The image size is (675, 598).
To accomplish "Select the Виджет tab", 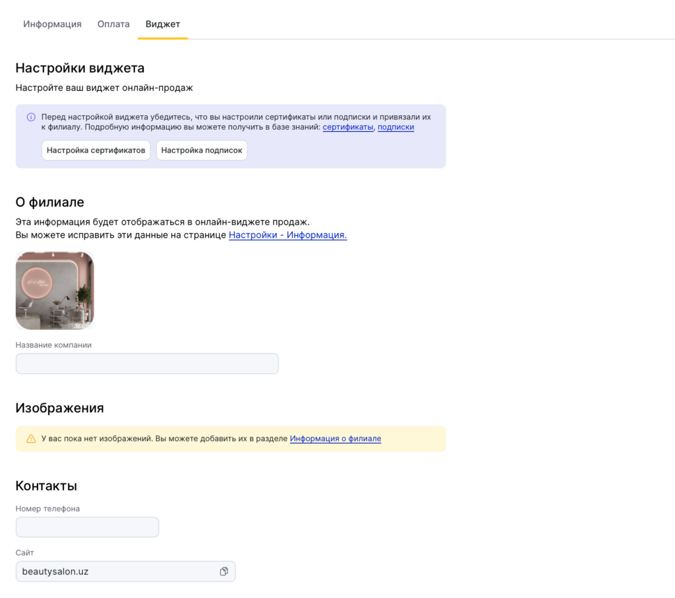I will click(163, 24).
